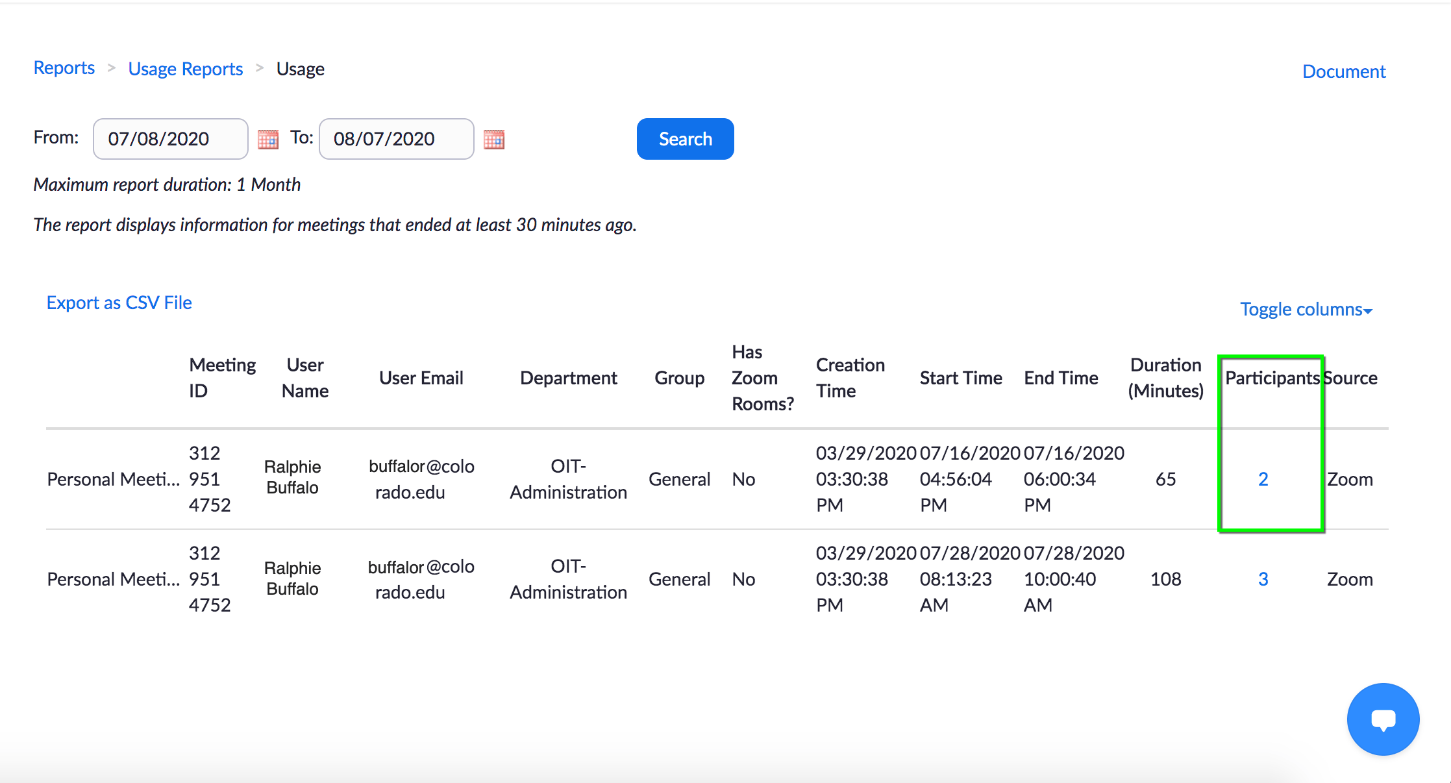Click Export as CSV File link
1451x783 pixels.
[x=119, y=303]
